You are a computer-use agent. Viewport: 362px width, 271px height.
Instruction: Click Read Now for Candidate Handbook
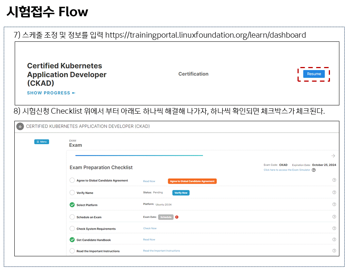[x=149, y=240]
